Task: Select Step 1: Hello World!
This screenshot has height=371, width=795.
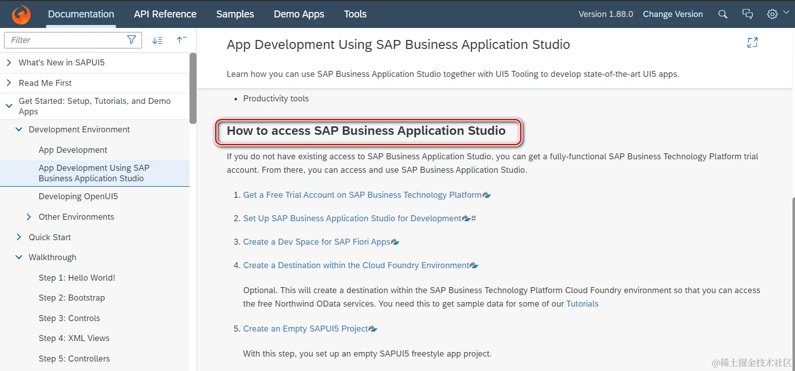Action: point(77,278)
